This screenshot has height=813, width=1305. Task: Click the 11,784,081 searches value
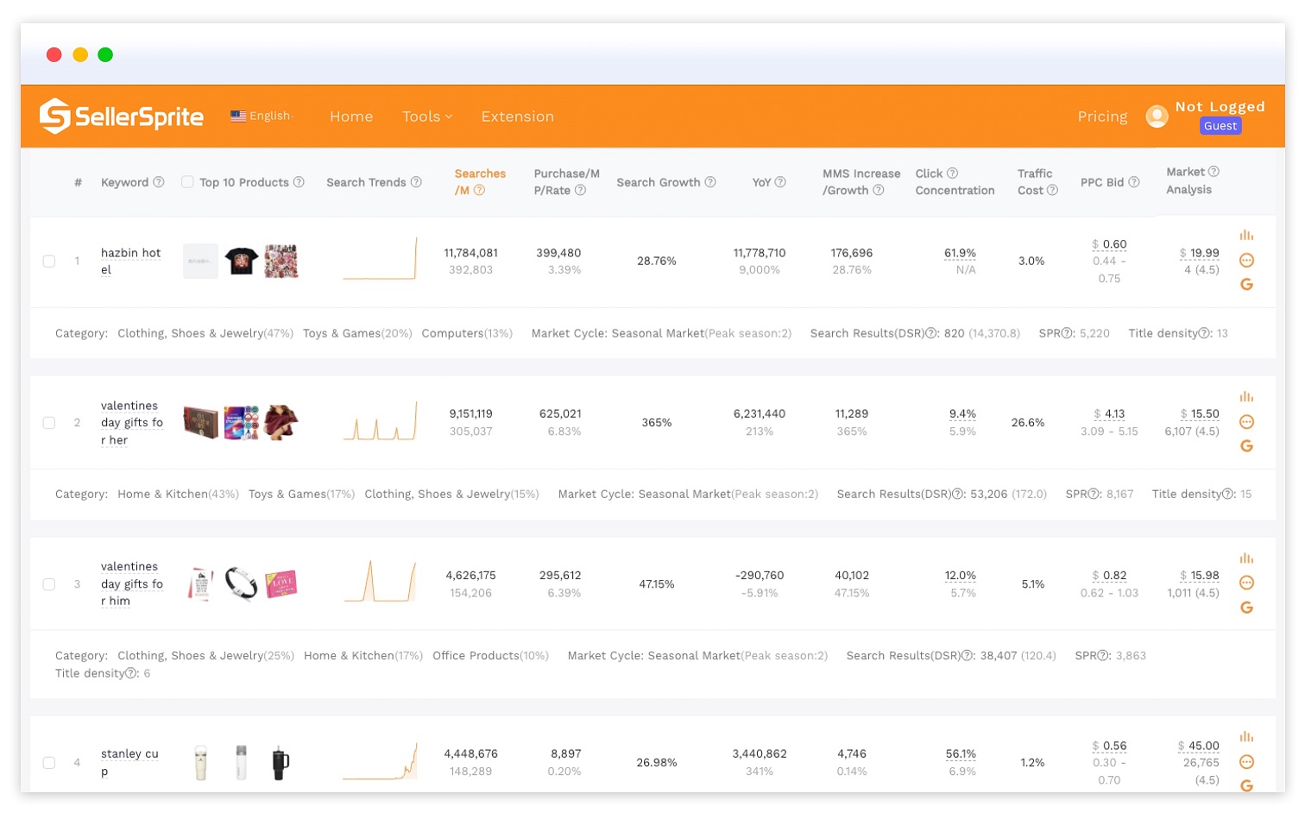tap(470, 253)
